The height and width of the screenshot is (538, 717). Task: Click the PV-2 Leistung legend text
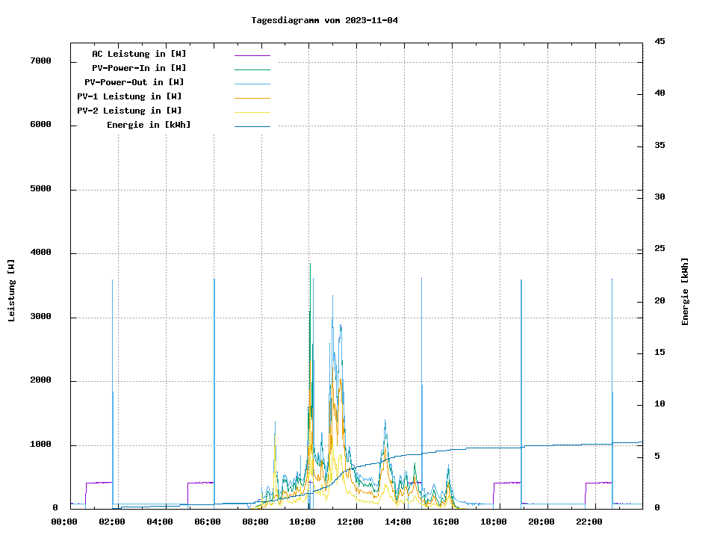click(x=130, y=111)
